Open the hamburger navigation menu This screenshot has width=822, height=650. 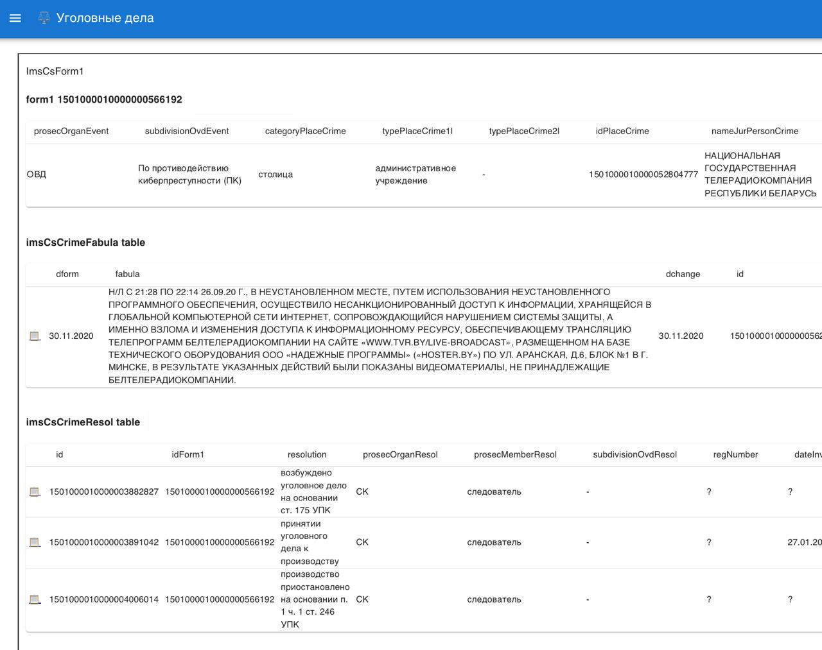tap(15, 18)
